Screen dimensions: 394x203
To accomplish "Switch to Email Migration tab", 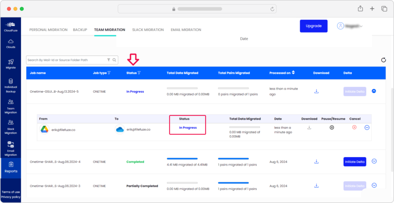I will point(186,30).
